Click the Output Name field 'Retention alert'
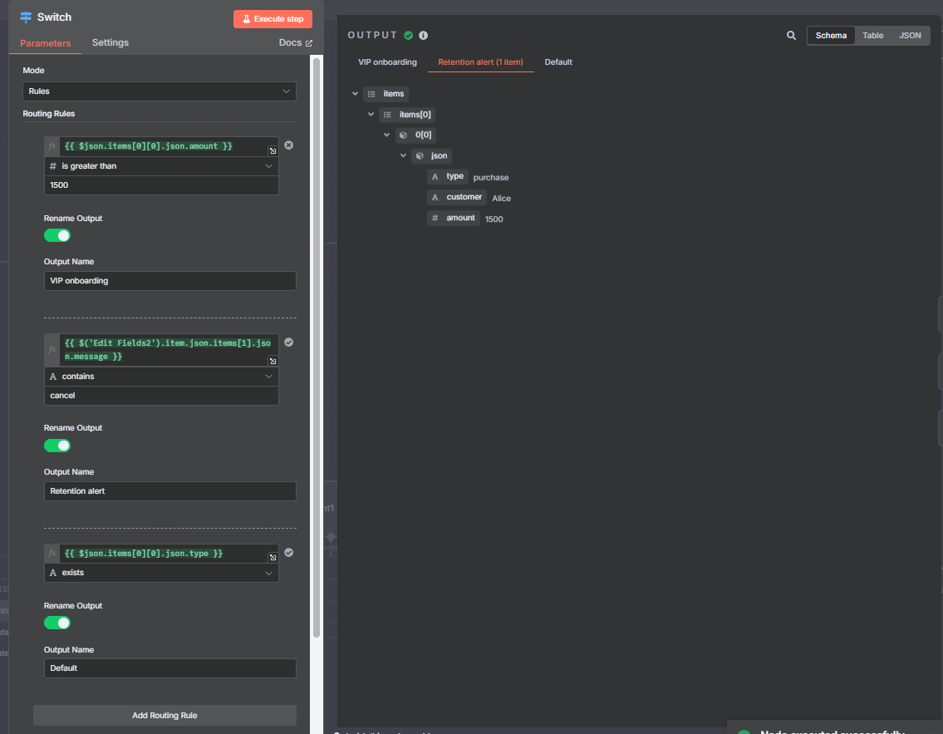 pyautogui.click(x=170, y=491)
